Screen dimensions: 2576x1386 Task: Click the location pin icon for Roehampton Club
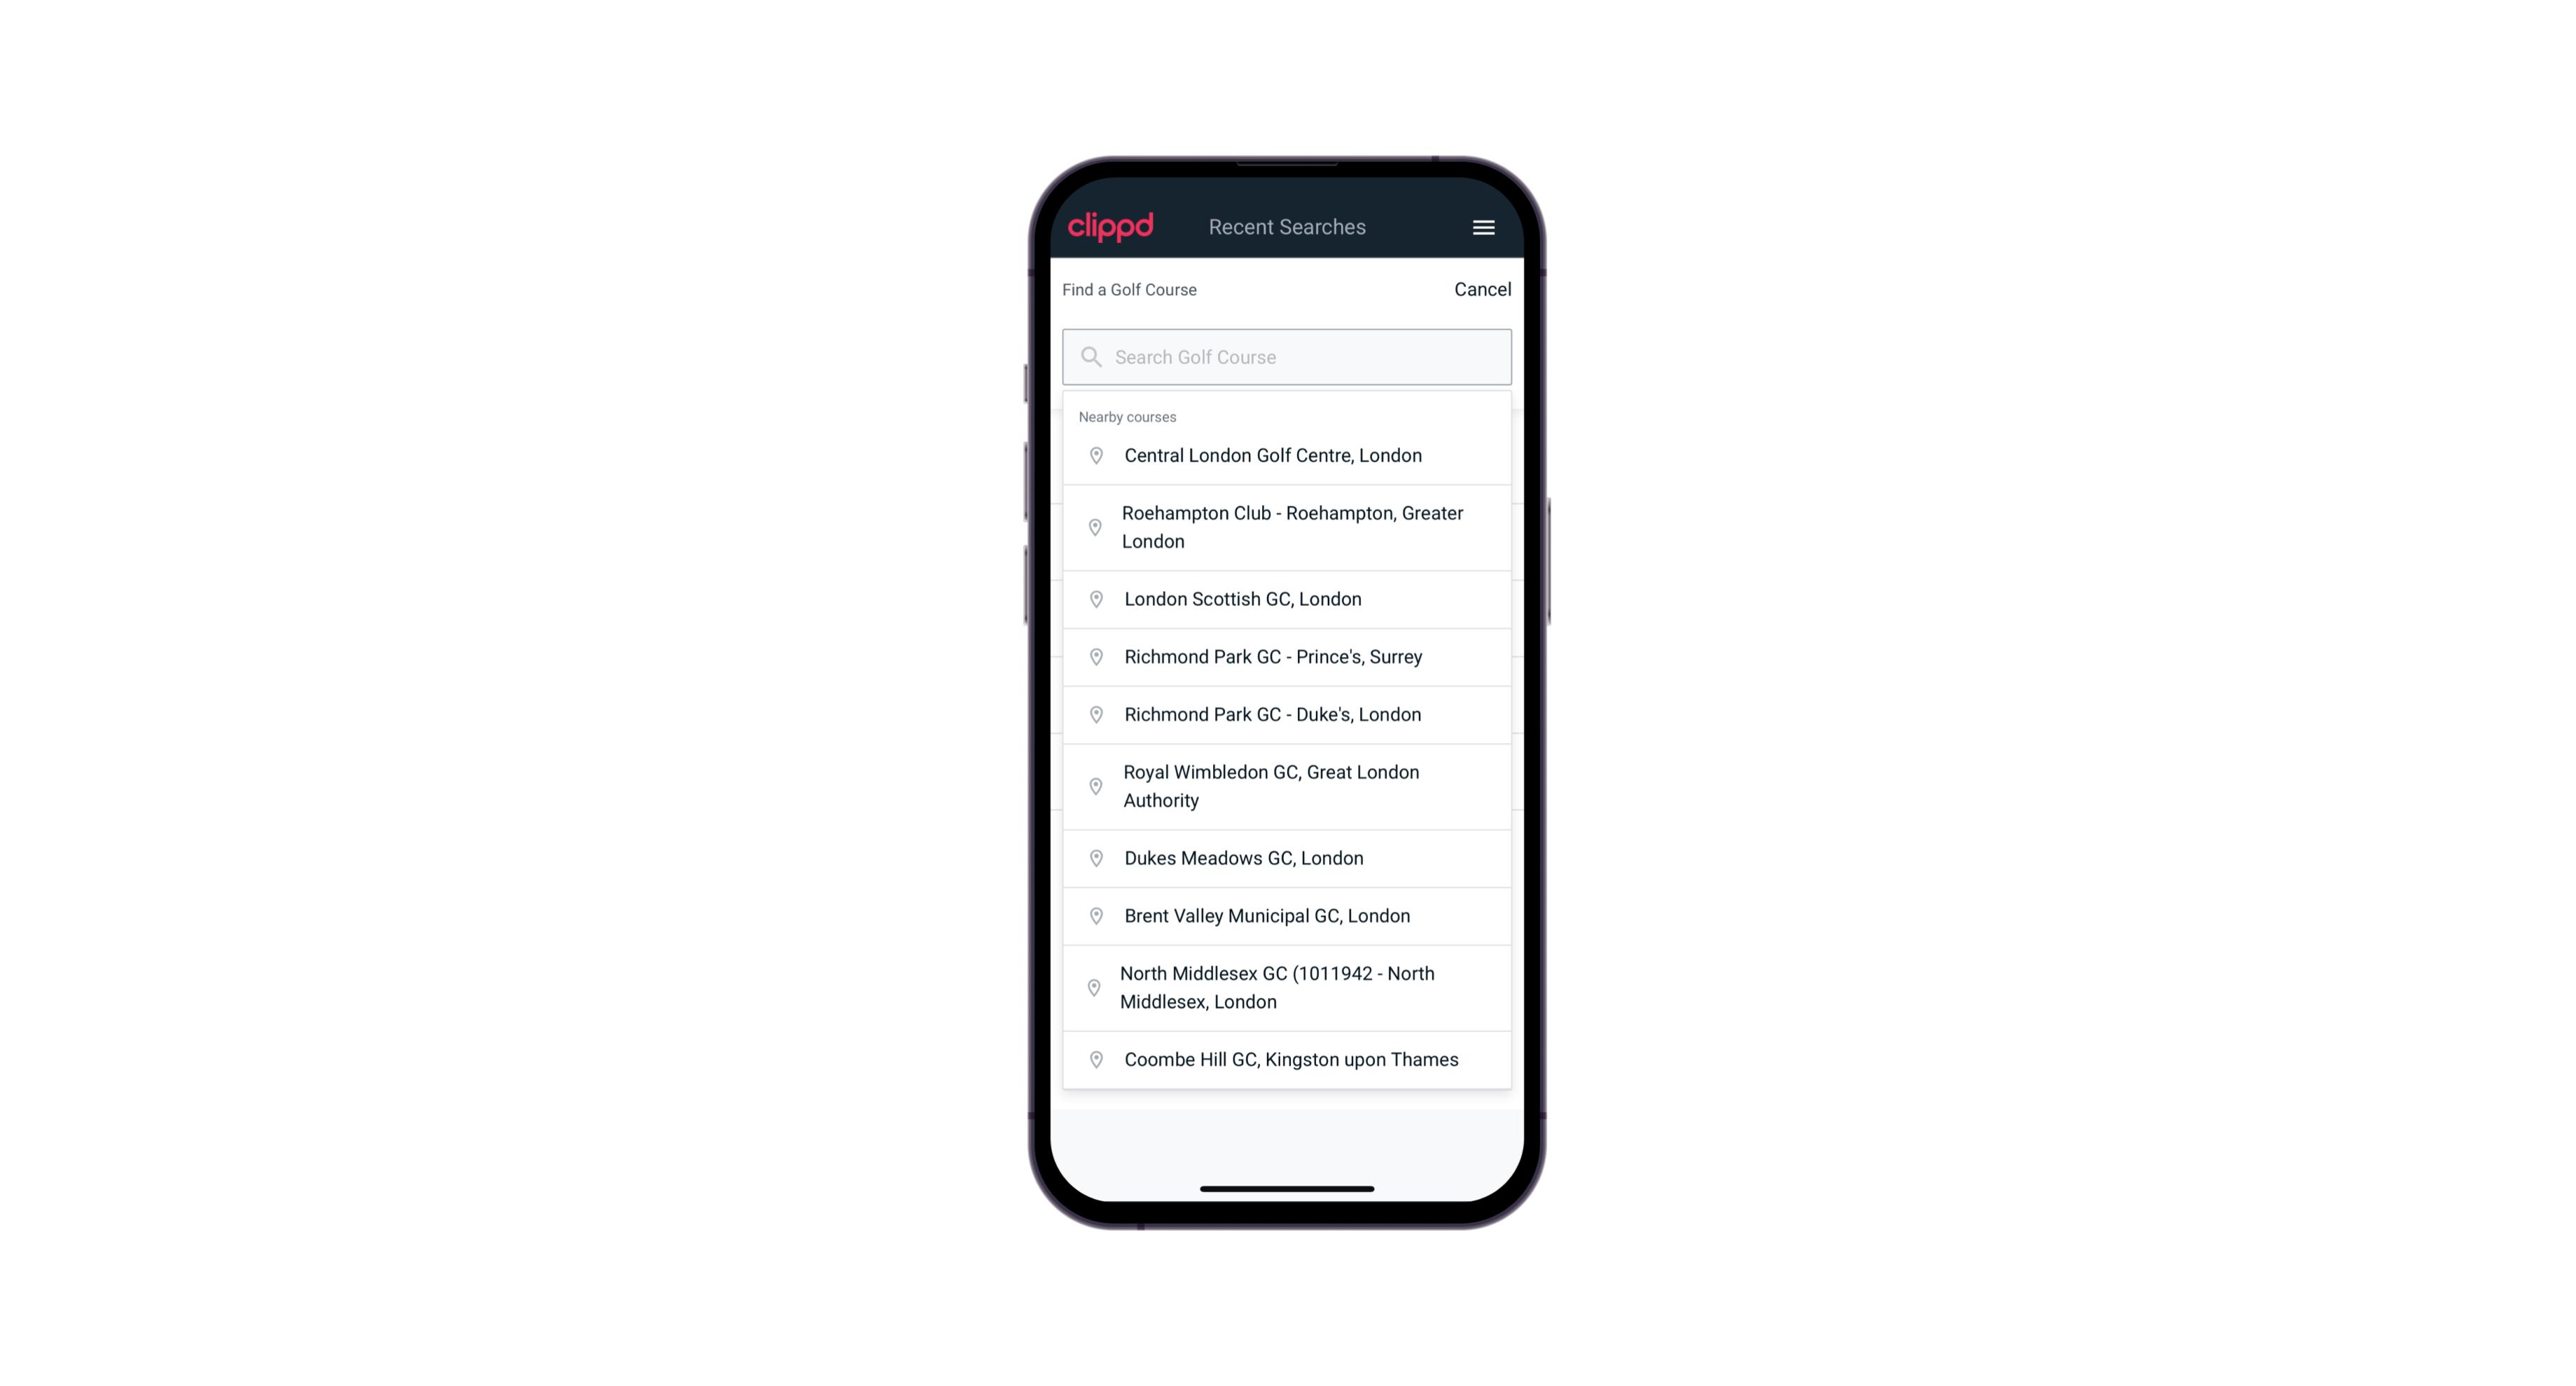[x=1093, y=527]
